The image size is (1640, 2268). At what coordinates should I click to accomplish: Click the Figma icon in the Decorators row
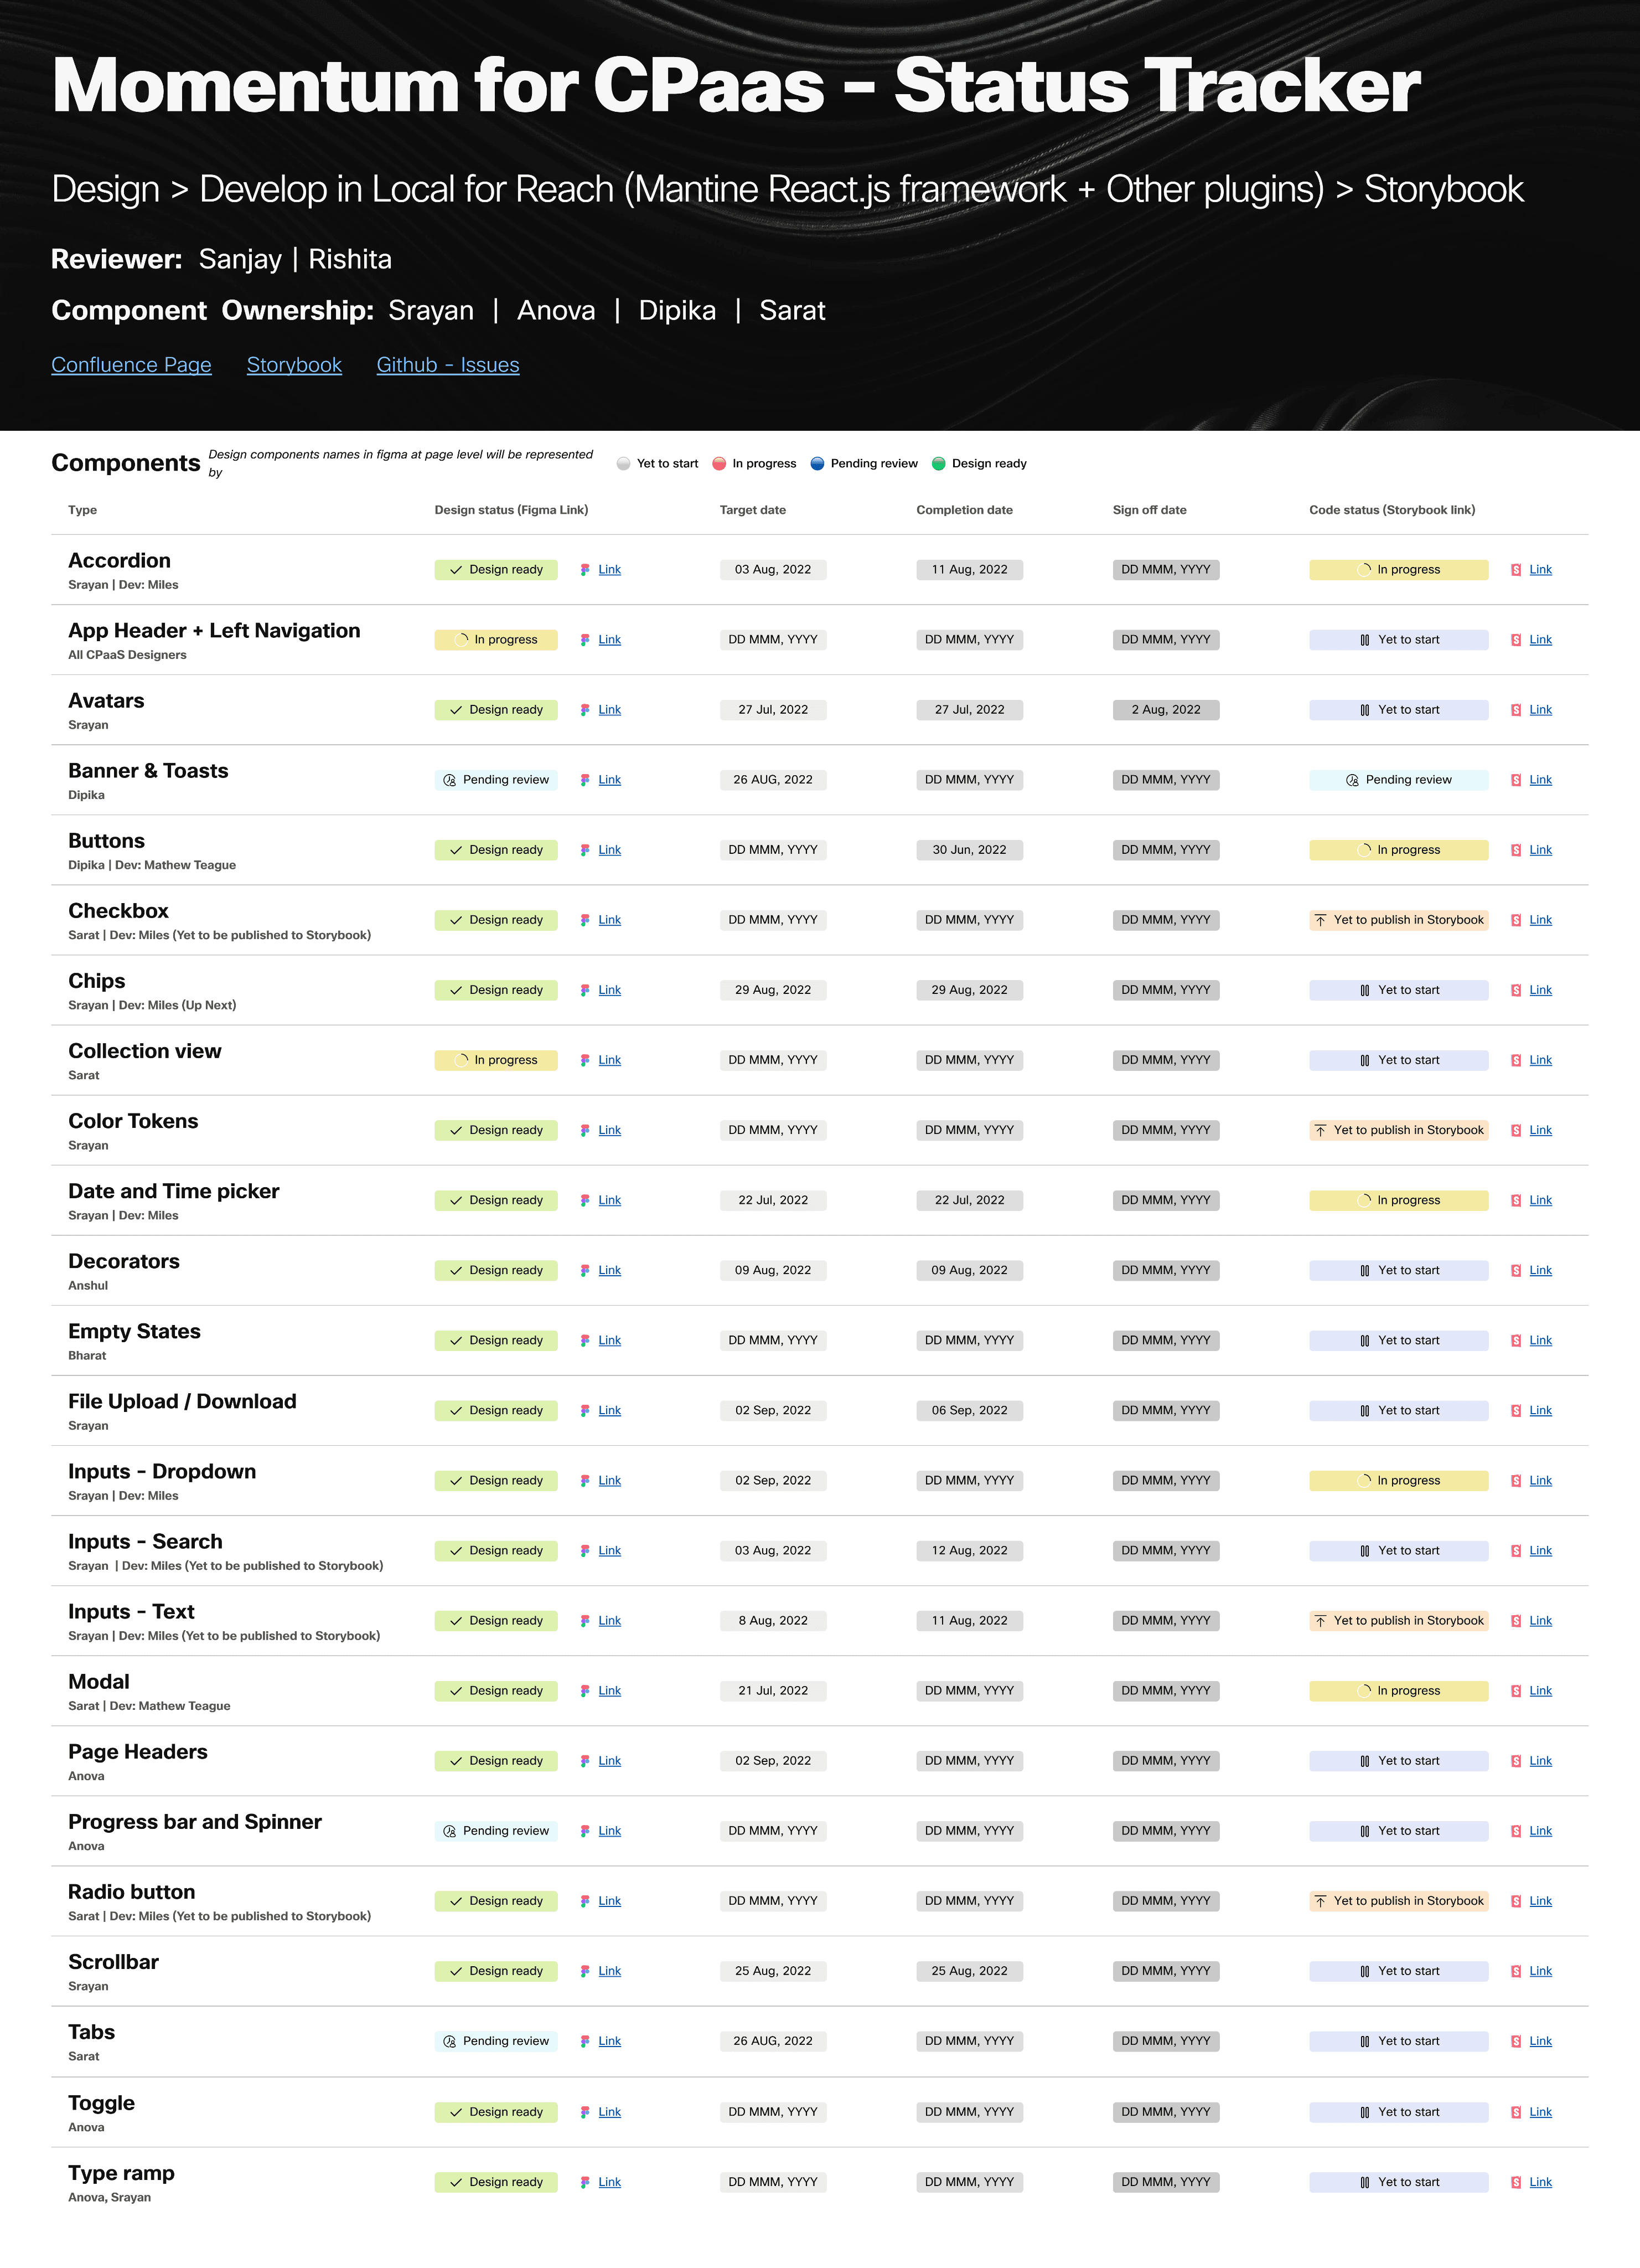[x=584, y=1270]
